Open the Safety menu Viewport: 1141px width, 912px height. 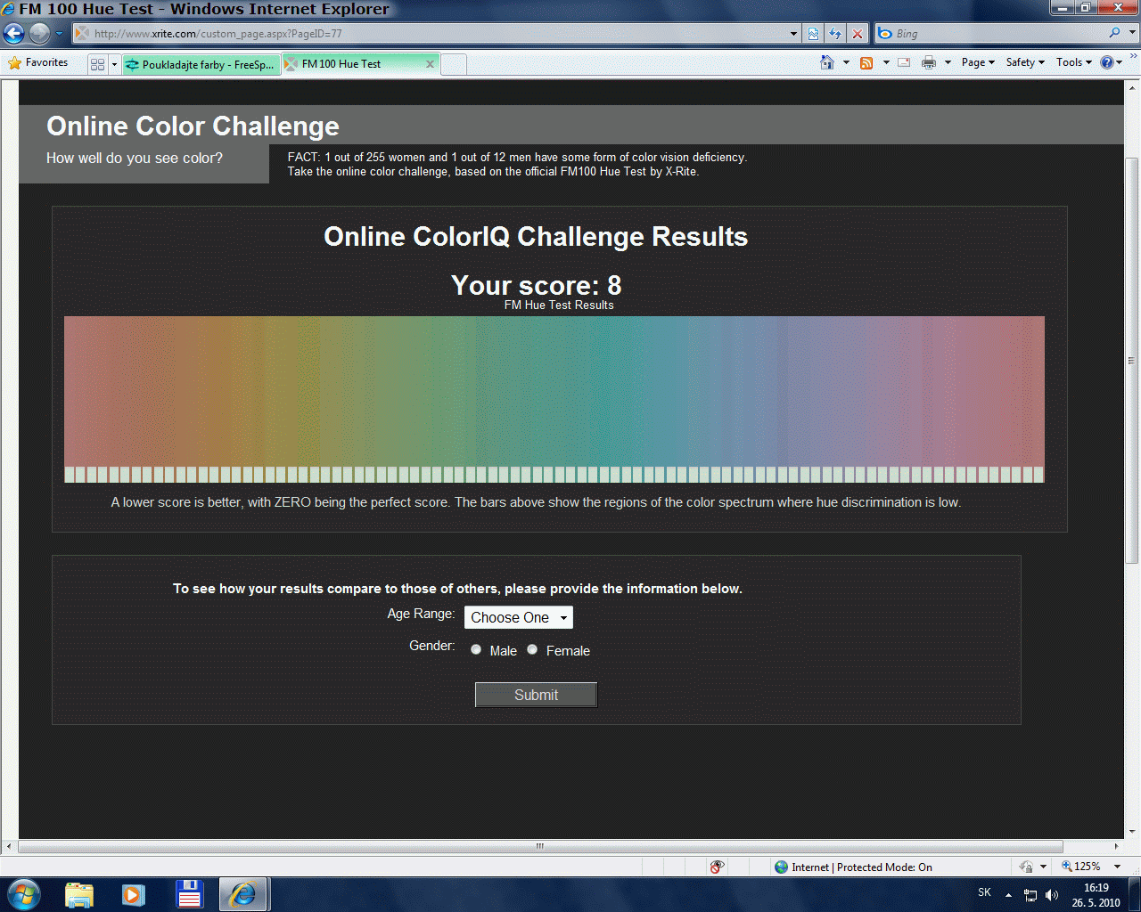[1025, 62]
